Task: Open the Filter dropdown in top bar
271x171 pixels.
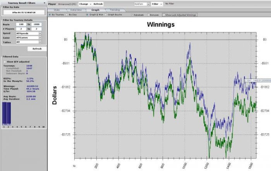Action: [157, 4]
